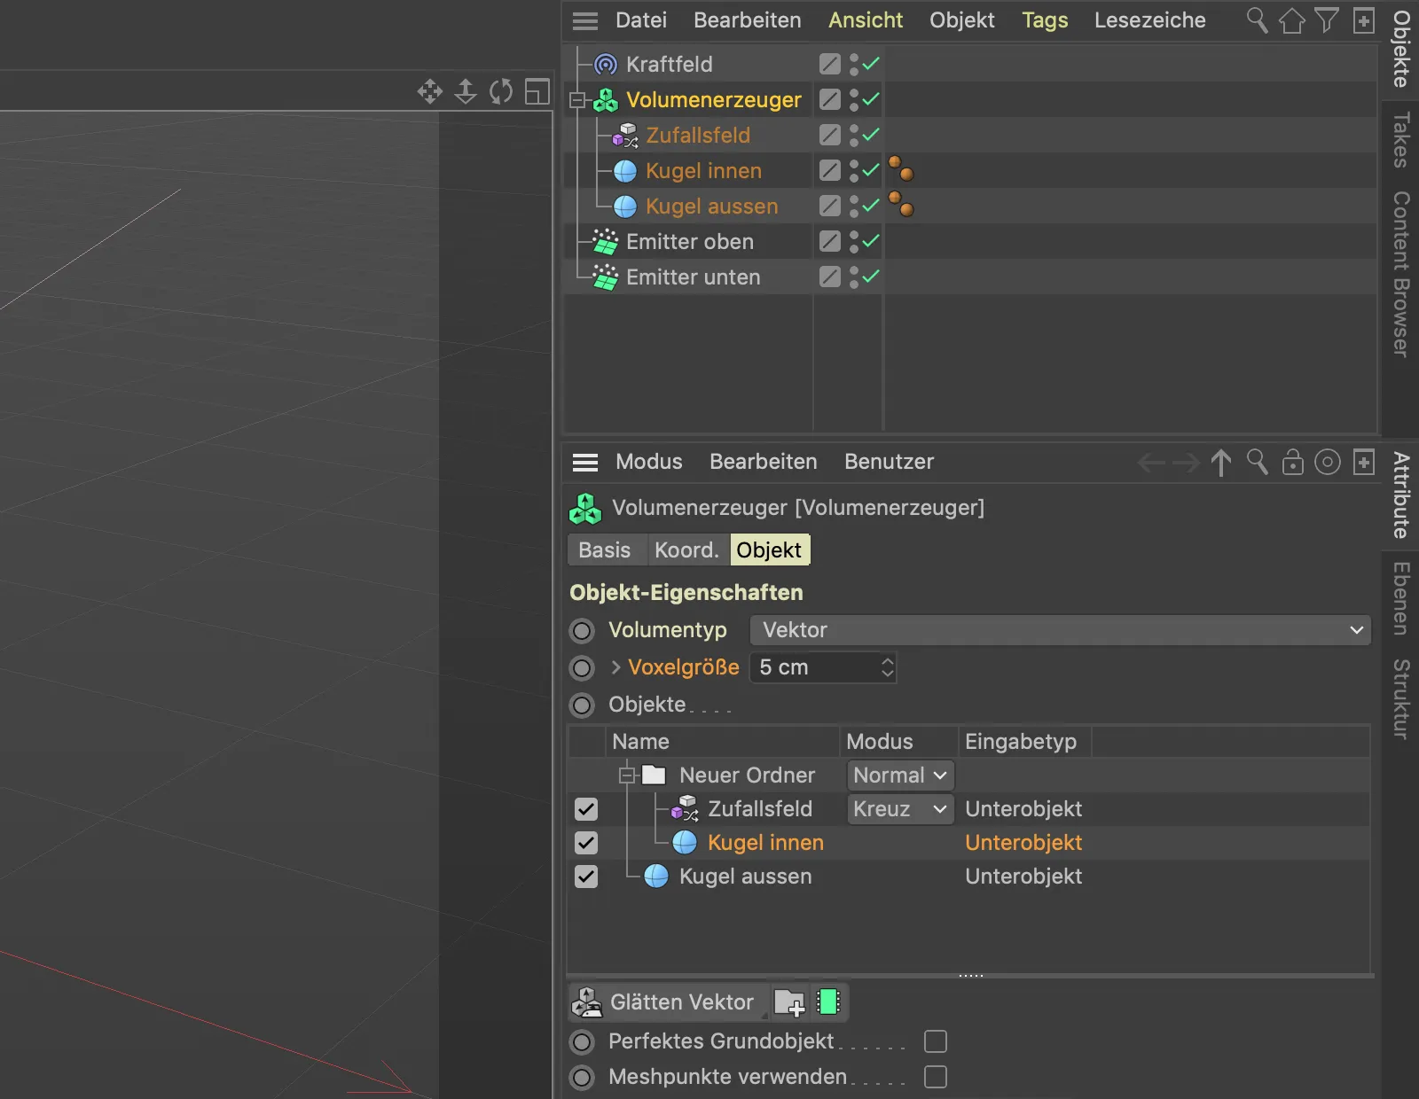Open the Modus menu in Attribute Manager
This screenshot has height=1099, width=1419.
point(649,462)
